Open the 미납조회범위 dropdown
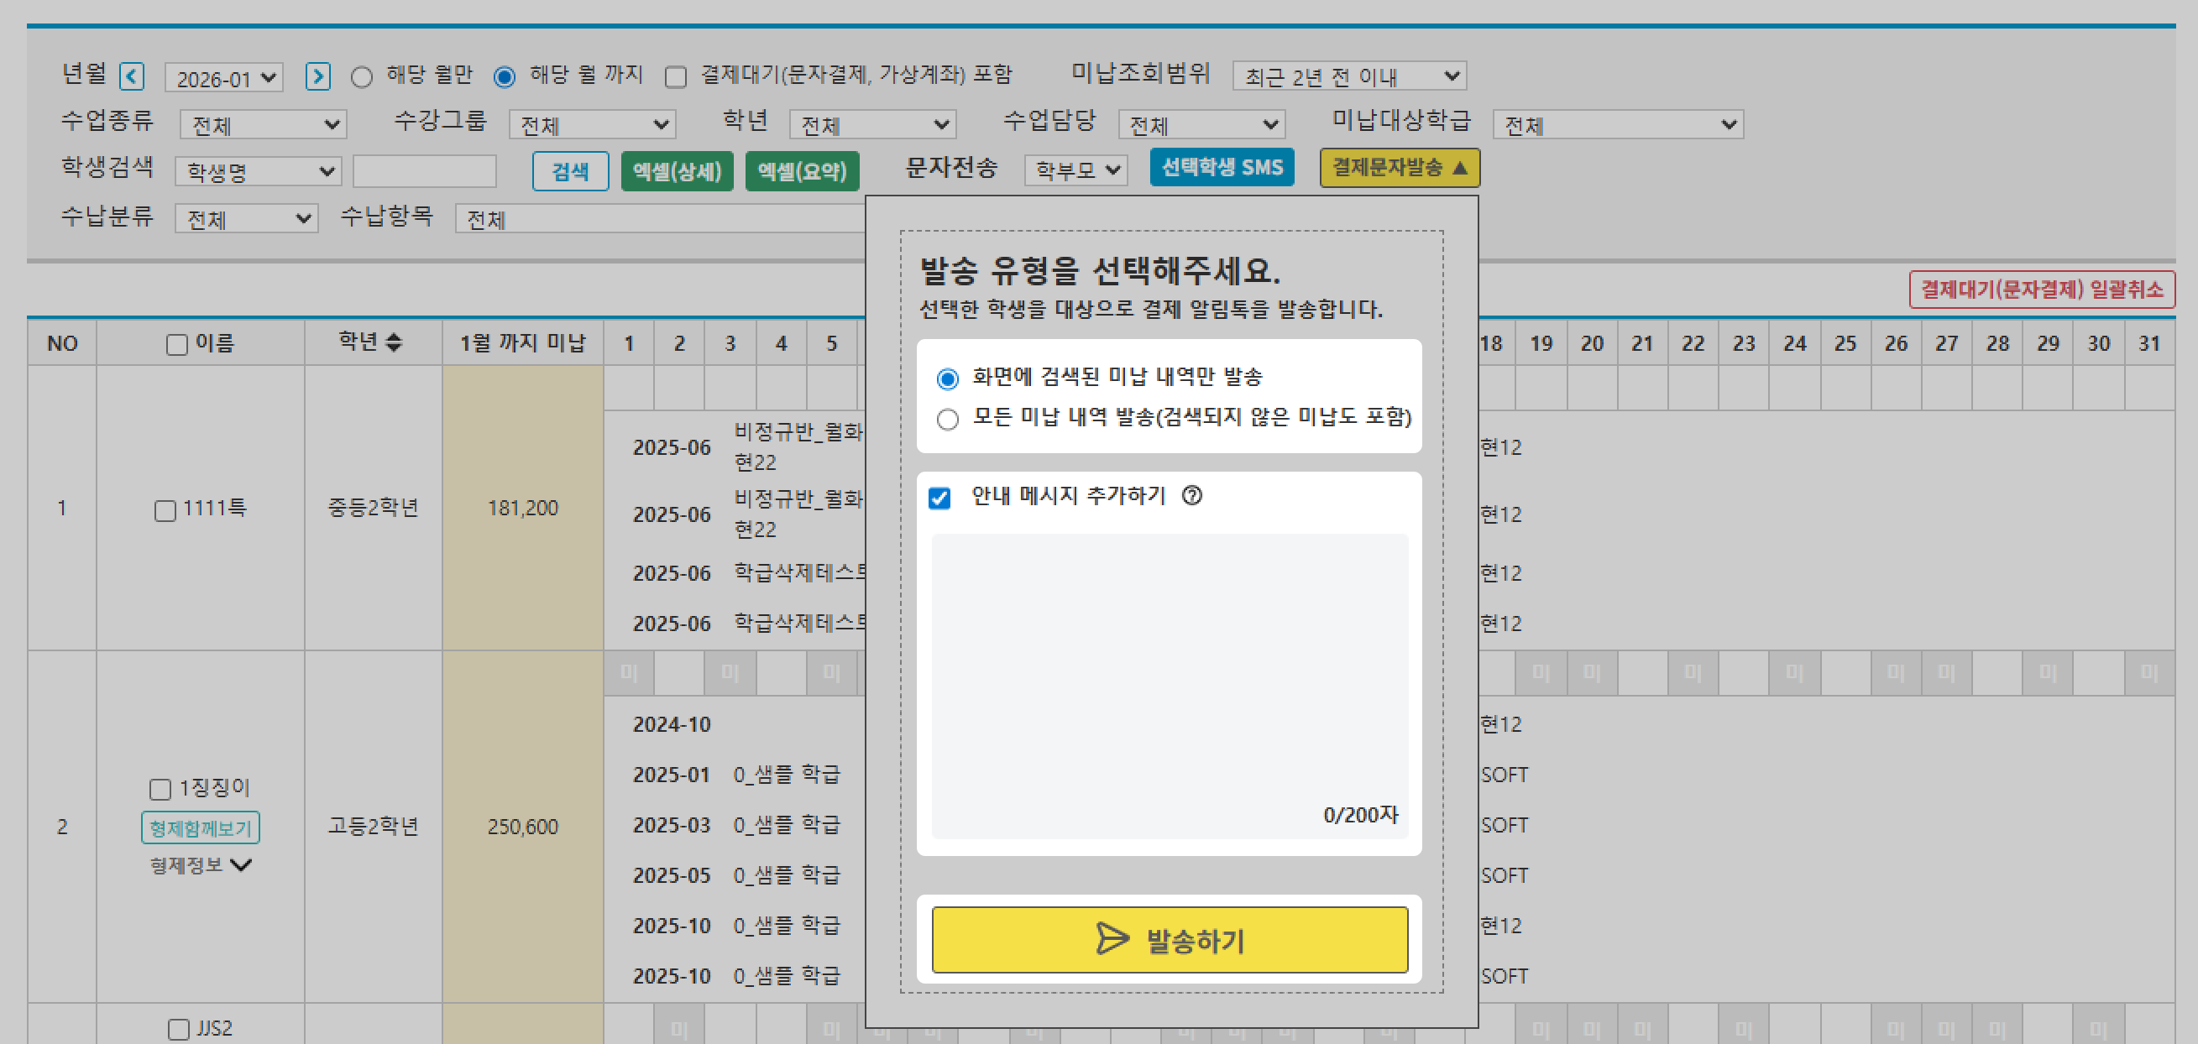 click(1348, 76)
